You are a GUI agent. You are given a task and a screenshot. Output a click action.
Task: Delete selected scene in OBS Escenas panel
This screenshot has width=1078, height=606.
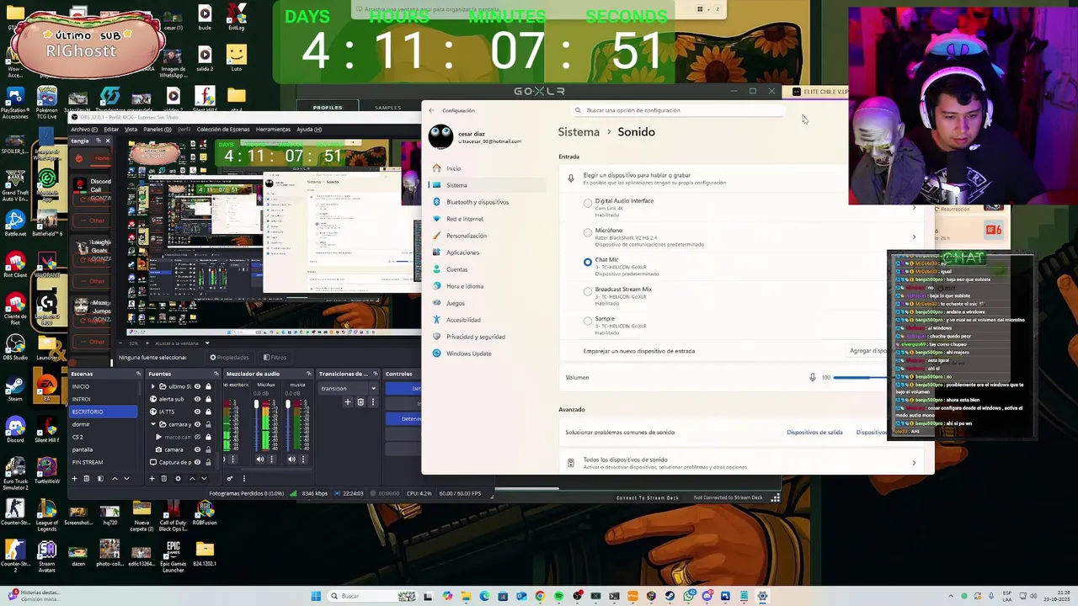87,478
